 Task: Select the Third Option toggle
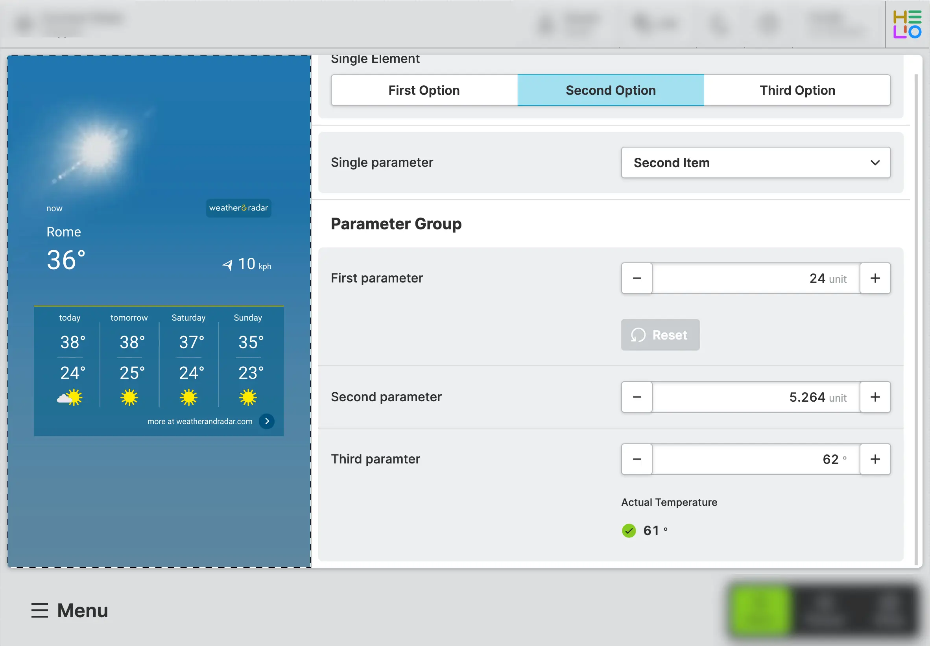[797, 90]
